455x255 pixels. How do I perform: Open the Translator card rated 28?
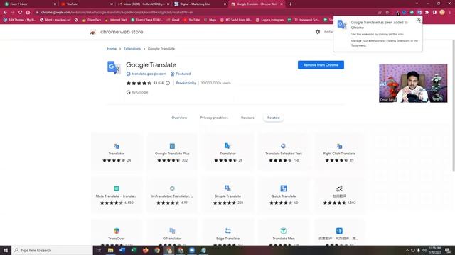point(227,152)
